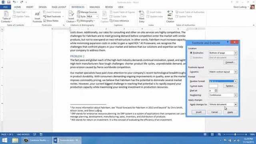Click Web Layout view icon in status bar
This screenshot has width=256, height=144.
219,134
